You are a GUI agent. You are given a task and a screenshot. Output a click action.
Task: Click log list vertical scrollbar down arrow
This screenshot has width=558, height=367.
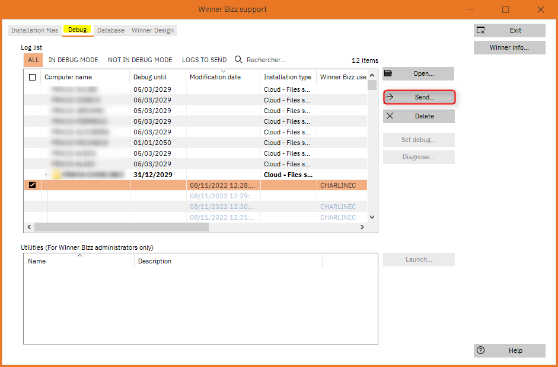(x=372, y=217)
